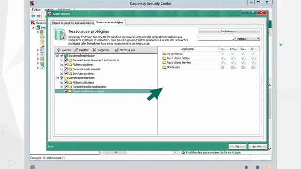The image size is (301, 169).
Task: Uncheck Types de fichiers protégés checkbox
Action: pos(66,91)
